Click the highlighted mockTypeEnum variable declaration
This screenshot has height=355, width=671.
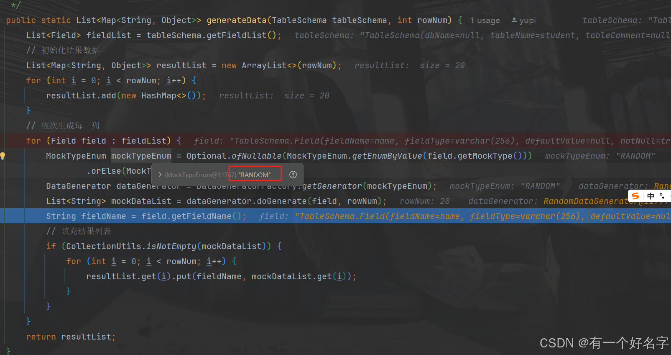coord(141,156)
